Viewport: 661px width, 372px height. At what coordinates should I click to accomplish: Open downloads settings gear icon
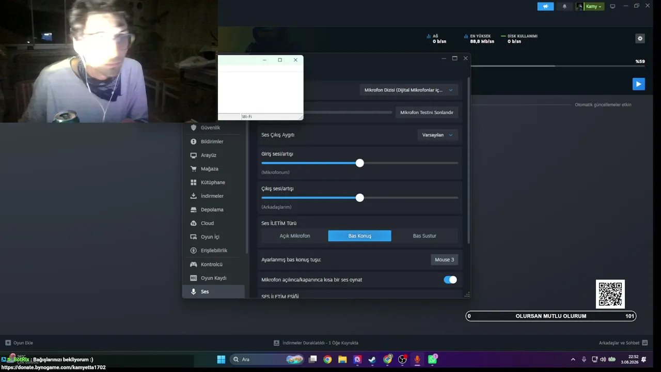coord(640,38)
